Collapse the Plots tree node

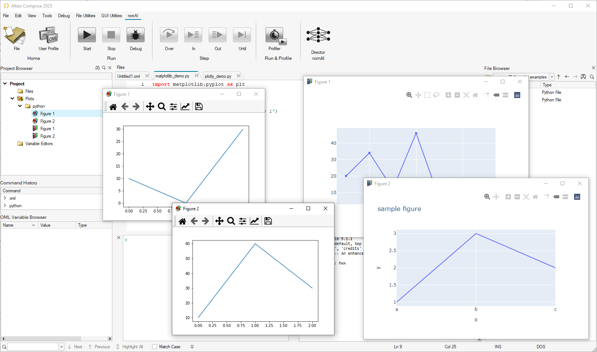12,98
